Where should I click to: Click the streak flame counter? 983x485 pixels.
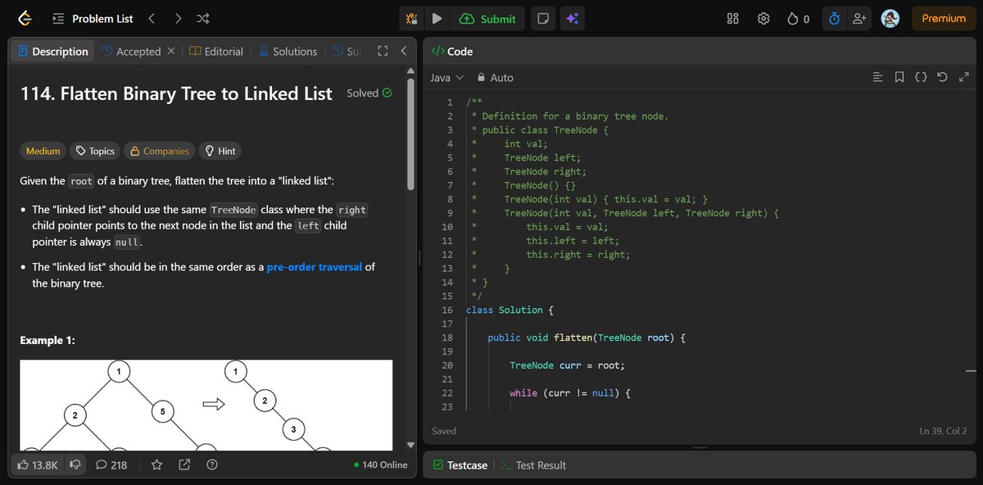(798, 18)
